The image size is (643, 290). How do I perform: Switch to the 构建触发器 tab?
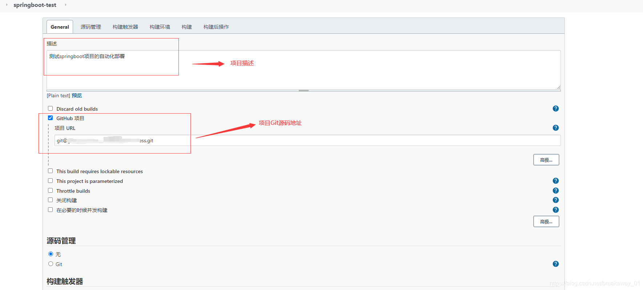tap(125, 27)
